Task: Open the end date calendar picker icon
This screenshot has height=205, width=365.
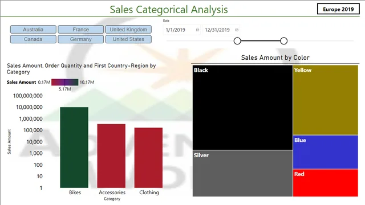Action: [x=237, y=30]
